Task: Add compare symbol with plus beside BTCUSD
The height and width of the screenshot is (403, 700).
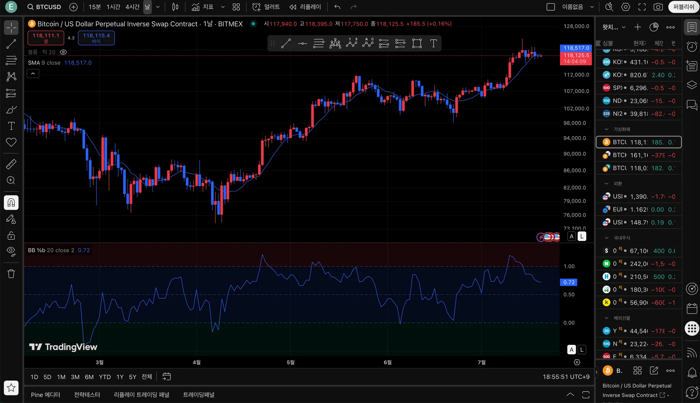Action: (x=73, y=7)
